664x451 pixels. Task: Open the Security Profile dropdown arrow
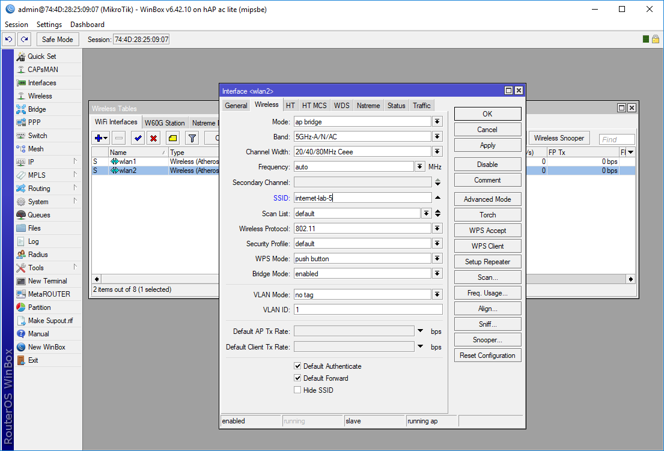[x=437, y=243]
